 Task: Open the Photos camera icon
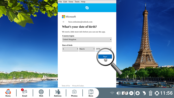tap(74, 93)
